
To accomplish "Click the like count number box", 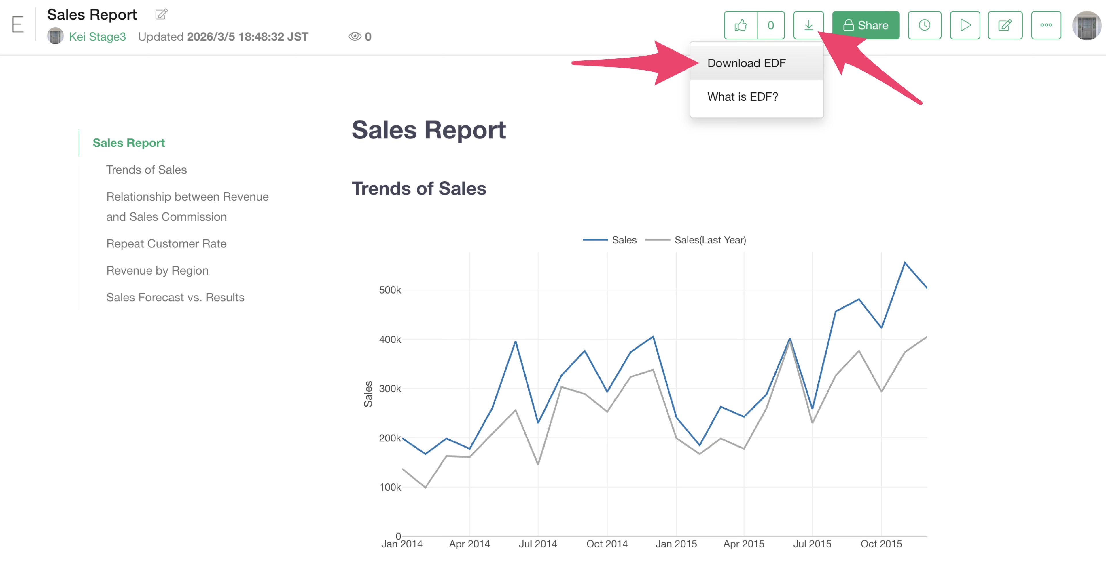I will click(771, 25).
